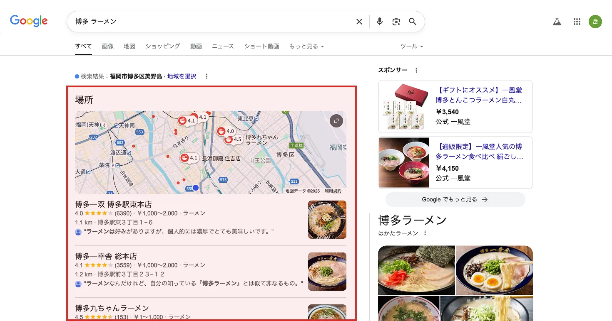Open 博多九ちゃんラーメン listing

[112, 308]
